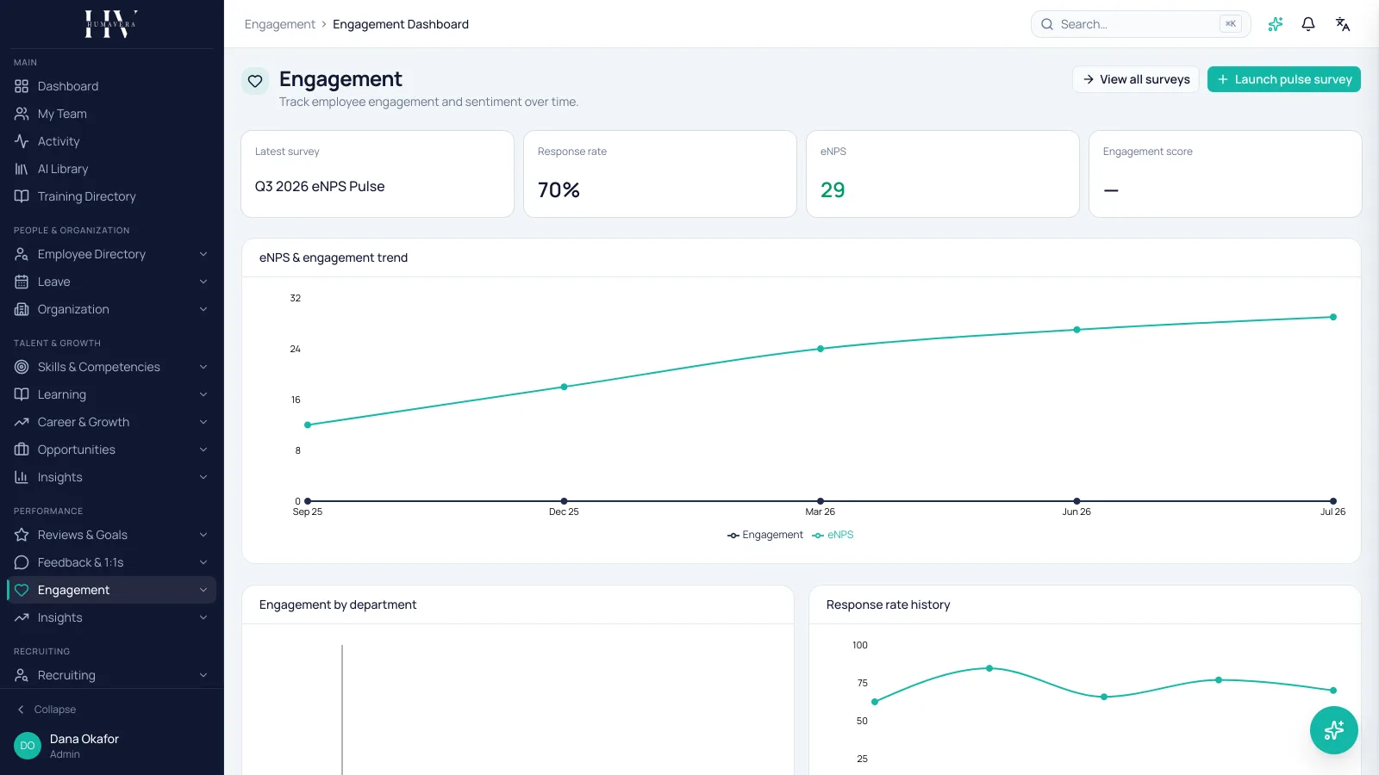Expand the Organization submenu chevron
The height and width of the screenshot is (775, 1379).
pyautogui.click(x=203, y=309)
